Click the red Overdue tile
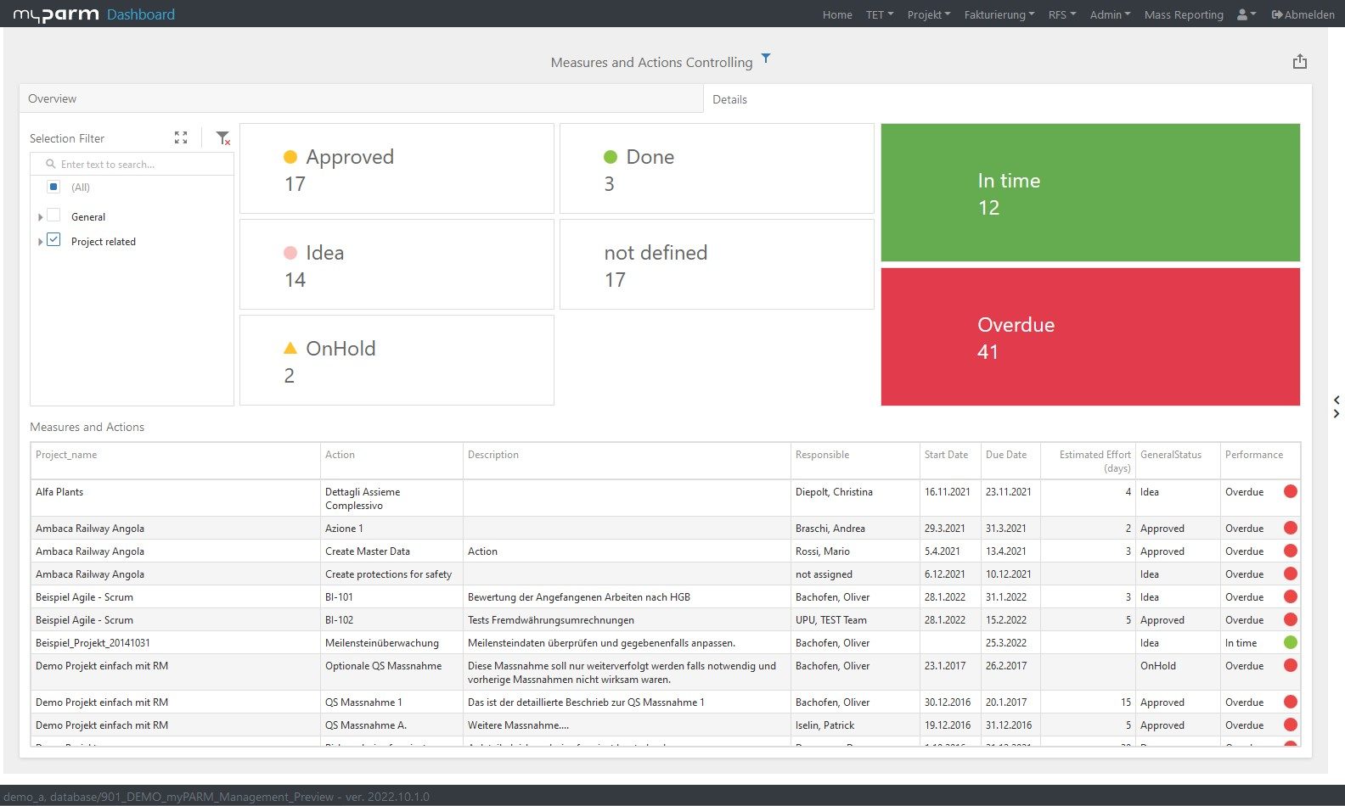Screen dimensions: 1345x806 (x=1089, y=337)
